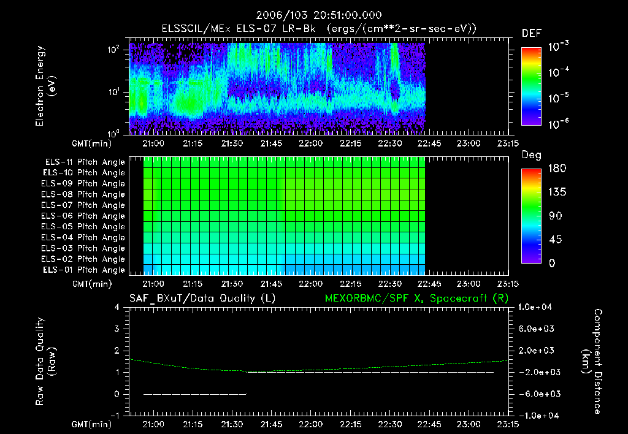
Task: Click the ELS-05 Pitch Angle row label
Action: [83, 227]
